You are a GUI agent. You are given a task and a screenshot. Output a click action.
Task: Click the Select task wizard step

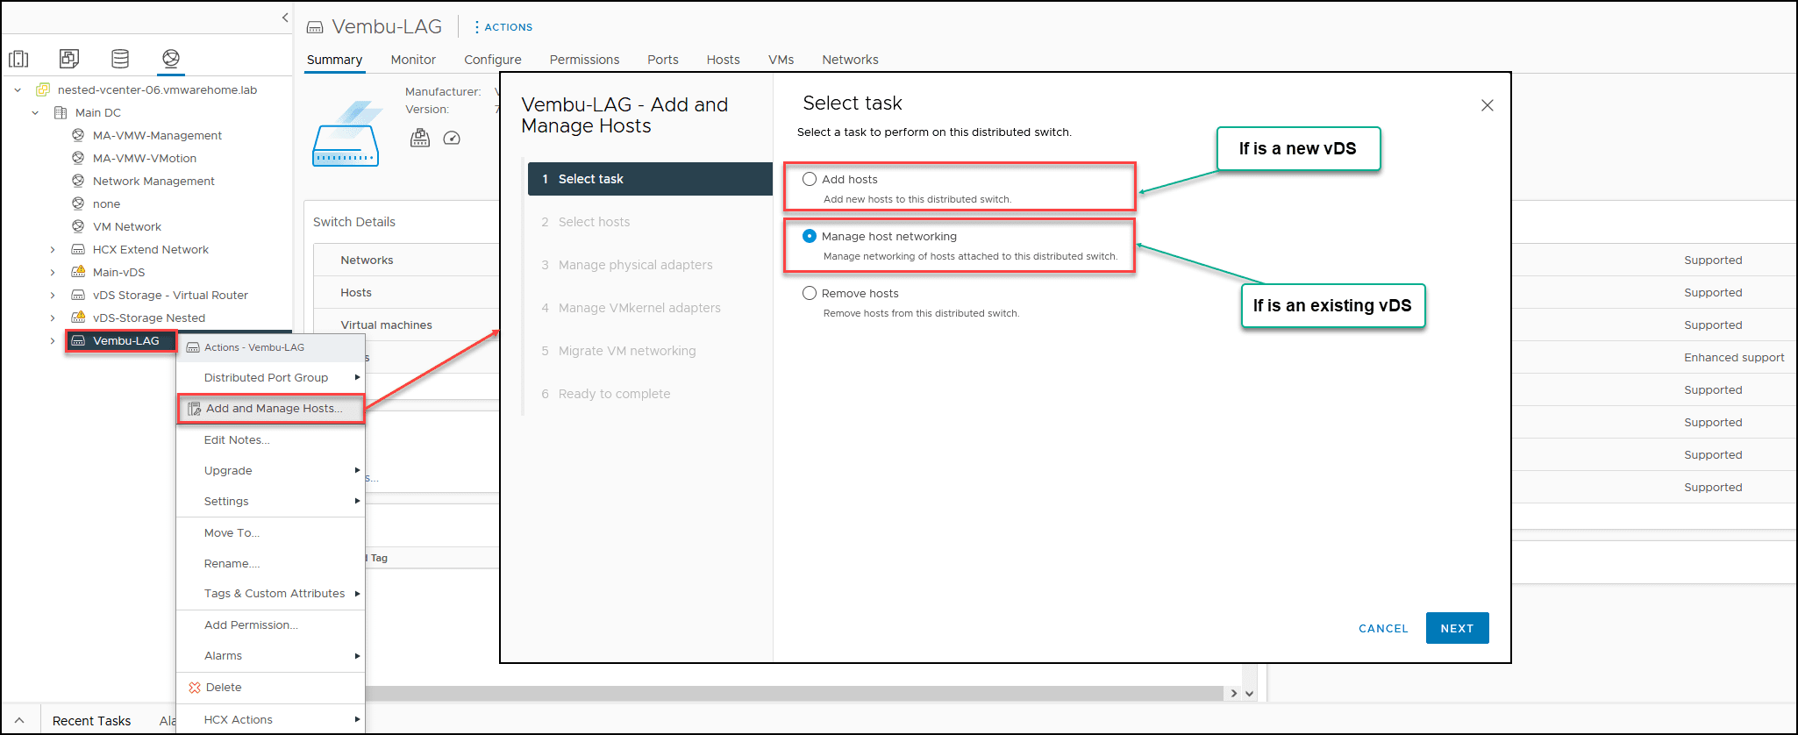tap(650, 179)
